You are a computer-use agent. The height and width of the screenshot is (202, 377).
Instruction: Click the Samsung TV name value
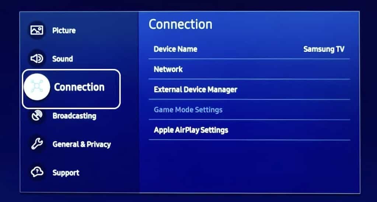[324, 49]
